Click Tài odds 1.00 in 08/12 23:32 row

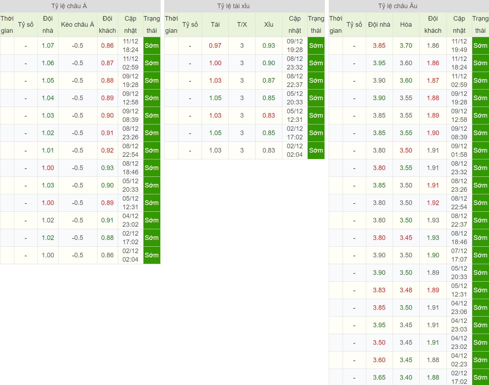215,63
